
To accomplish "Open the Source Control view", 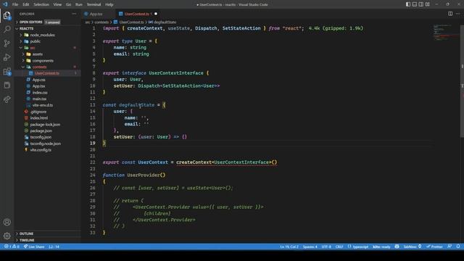I will click(x=7, y=43).
